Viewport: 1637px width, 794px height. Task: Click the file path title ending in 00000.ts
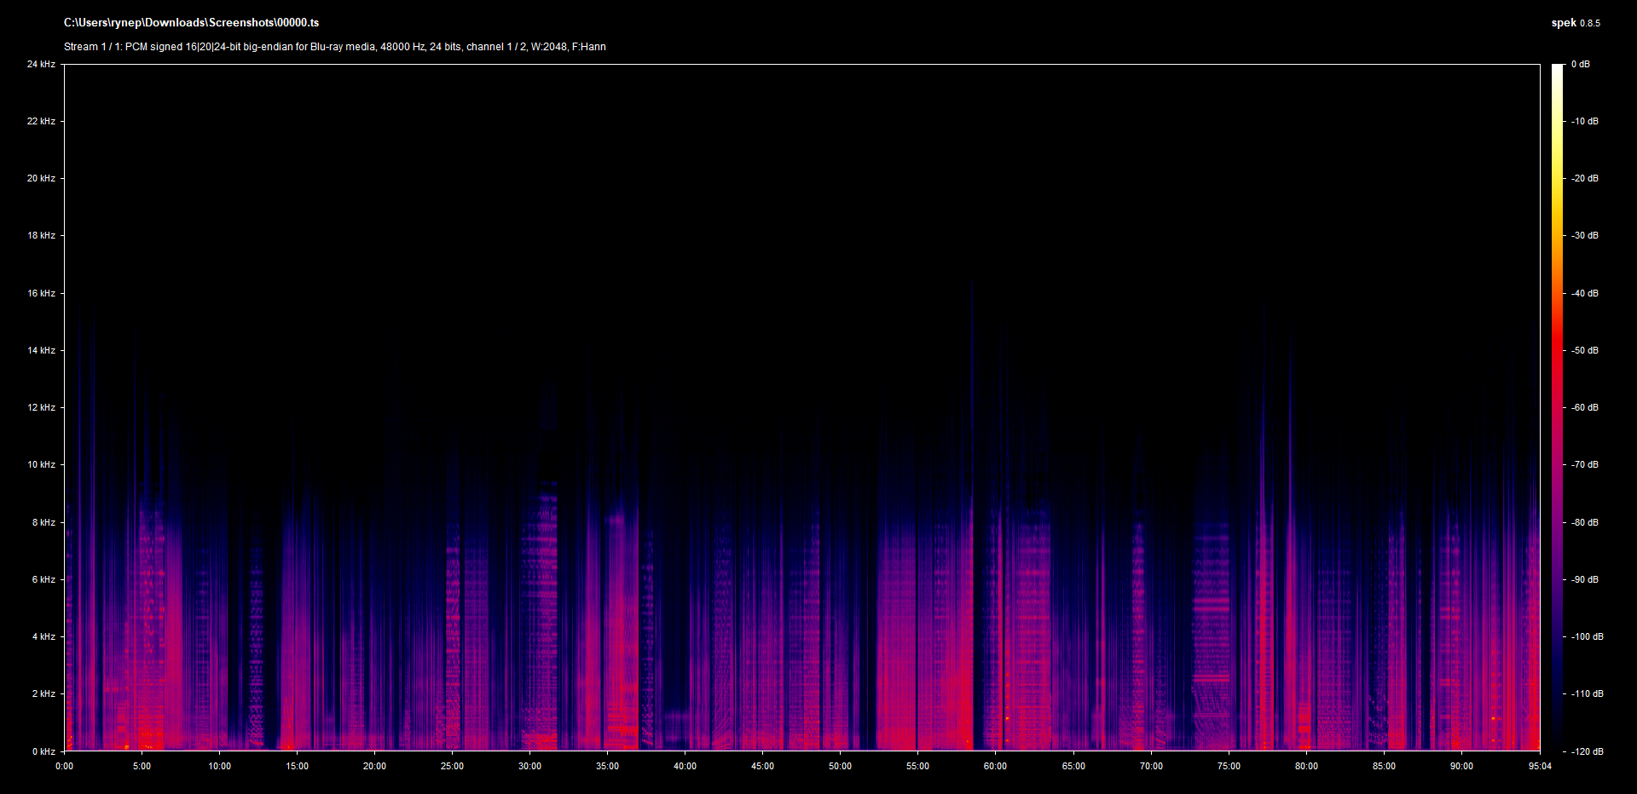(191, 23)
